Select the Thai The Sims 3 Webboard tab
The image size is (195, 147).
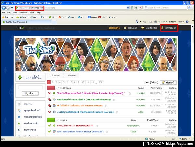(27, 22)
